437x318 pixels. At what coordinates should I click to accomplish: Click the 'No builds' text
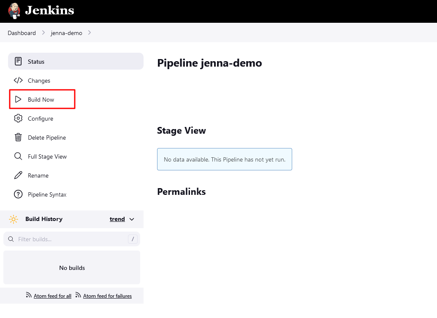(72, 268)
